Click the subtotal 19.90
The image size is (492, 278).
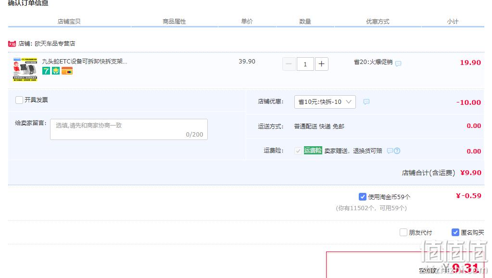(x=470, y=63)
